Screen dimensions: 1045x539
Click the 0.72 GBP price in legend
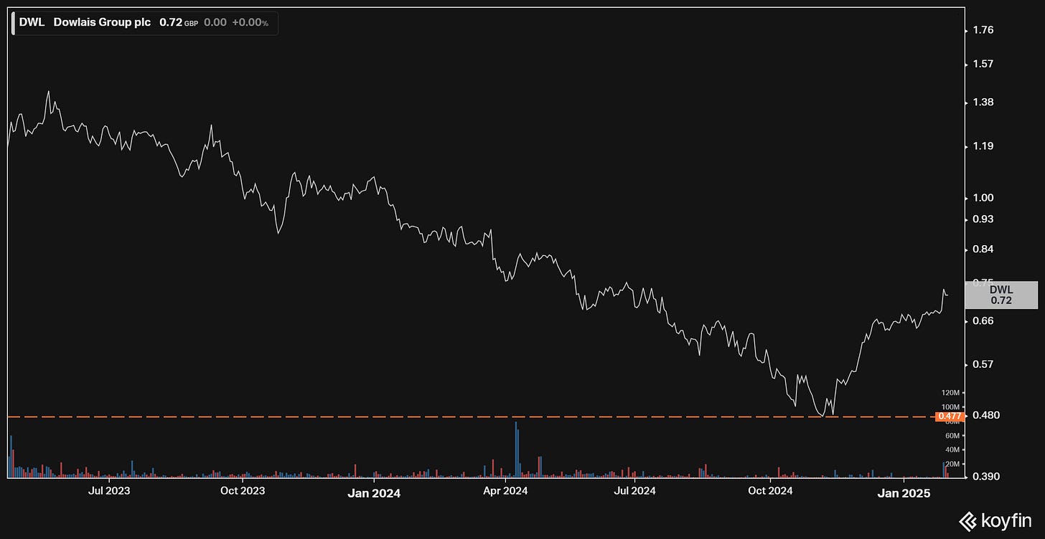point(179,22)
